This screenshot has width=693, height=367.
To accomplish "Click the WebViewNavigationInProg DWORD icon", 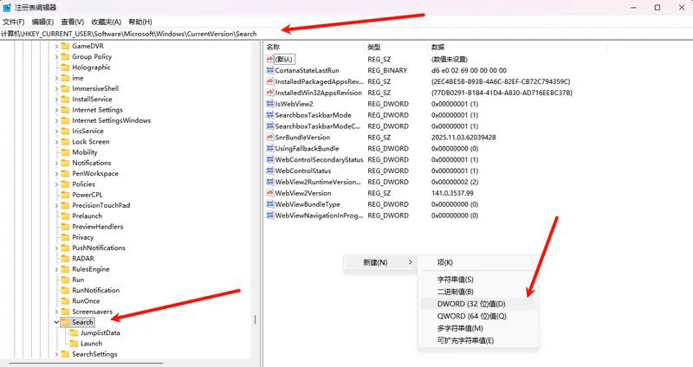I will click(270, 216).
